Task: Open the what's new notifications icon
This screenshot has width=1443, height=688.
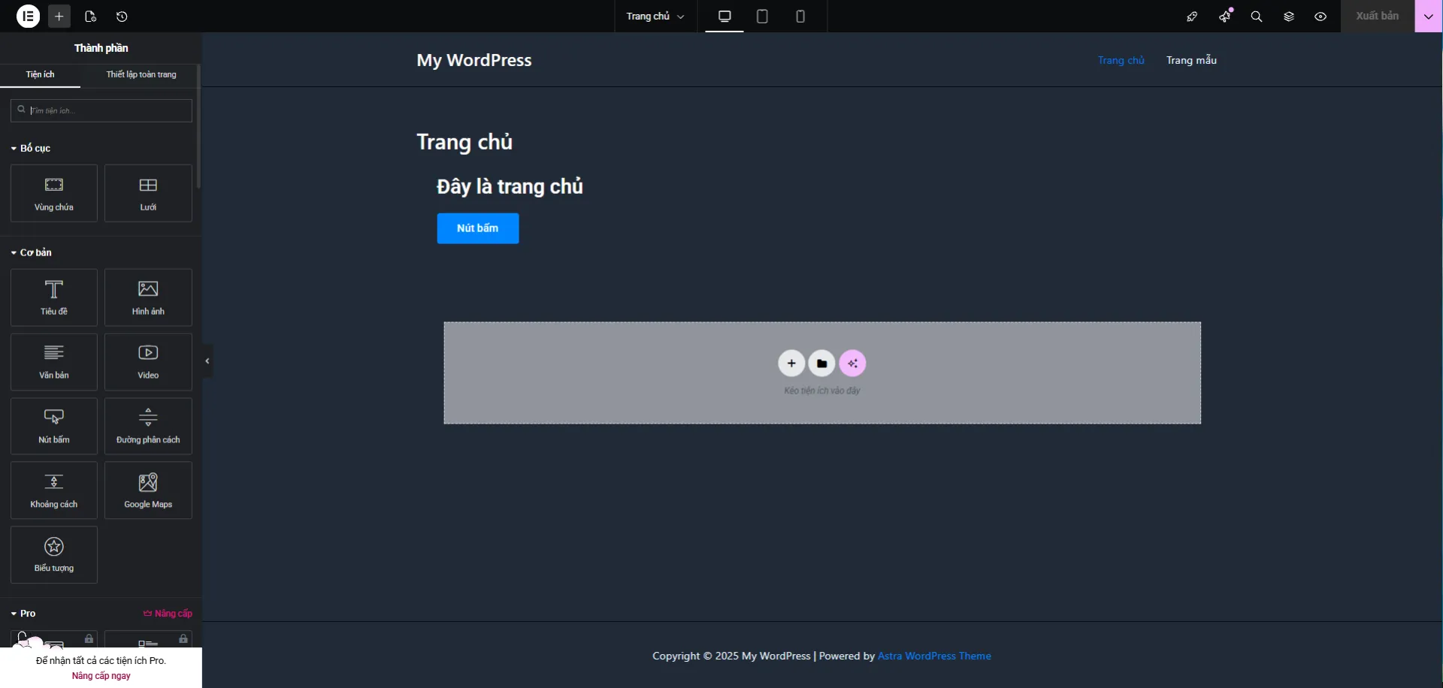Action: (1225, 17)
